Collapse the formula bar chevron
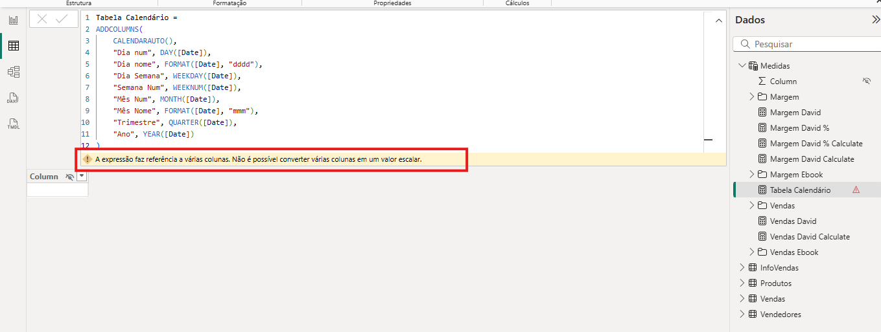The height and width of the screenshot is (332, 881). [718, 21]
